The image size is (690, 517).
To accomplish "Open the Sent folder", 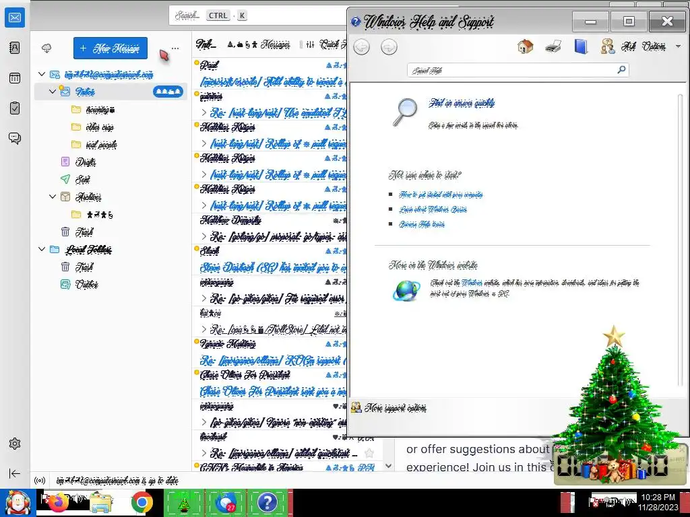I will tap(82, 179).
